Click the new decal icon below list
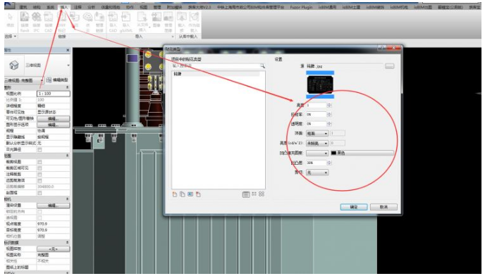The width and height of the screenshot is (485, 276). [x=175, y=194]
